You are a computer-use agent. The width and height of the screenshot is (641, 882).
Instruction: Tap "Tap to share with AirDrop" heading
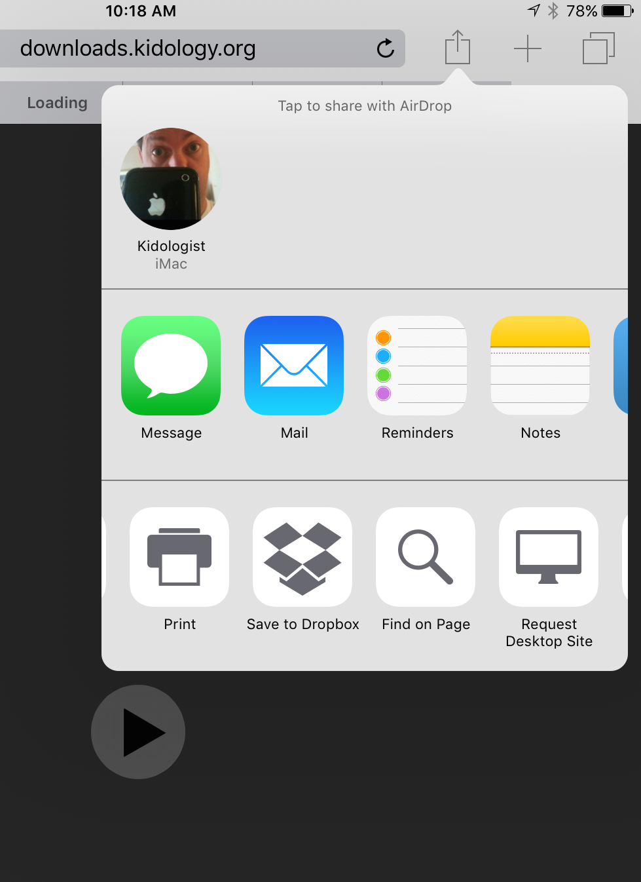point(365,106)
